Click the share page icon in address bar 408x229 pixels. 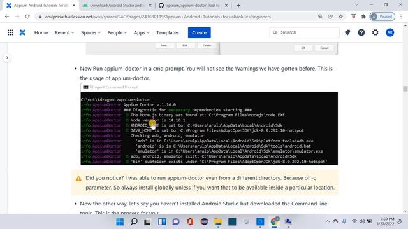330,17
